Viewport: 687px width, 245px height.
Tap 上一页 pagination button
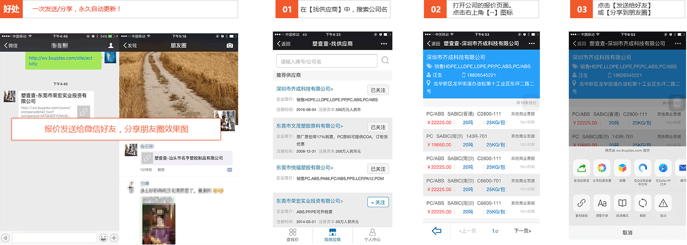(467, 231)
